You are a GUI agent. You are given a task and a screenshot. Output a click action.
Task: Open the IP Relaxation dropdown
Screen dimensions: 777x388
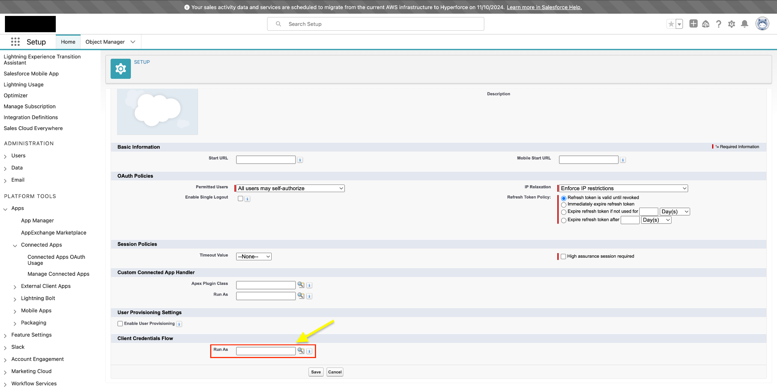coord(624,188)
